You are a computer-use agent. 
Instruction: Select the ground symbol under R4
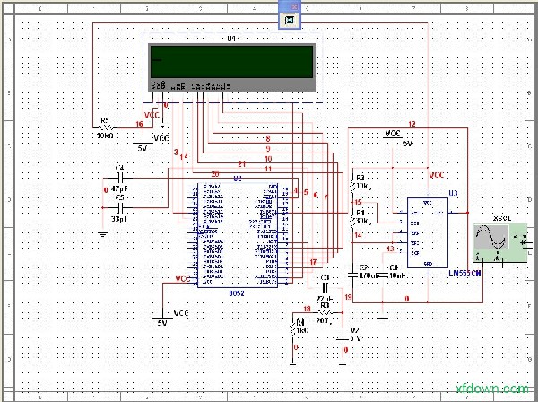(x=292, y=363)
